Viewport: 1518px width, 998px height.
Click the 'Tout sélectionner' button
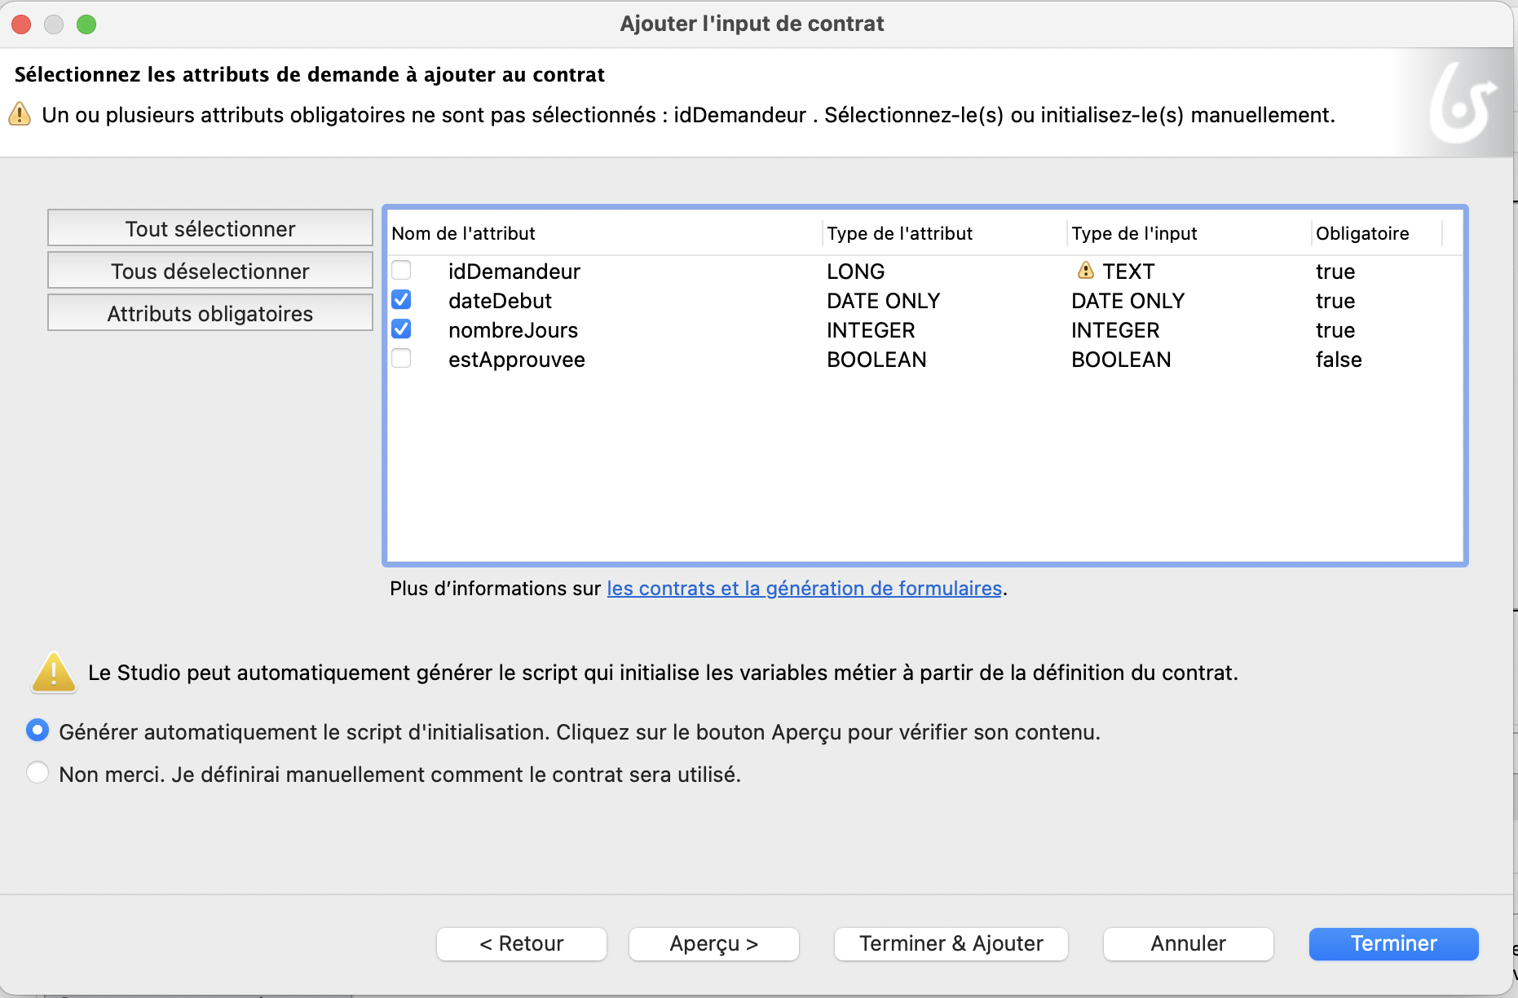coord(210,228)
